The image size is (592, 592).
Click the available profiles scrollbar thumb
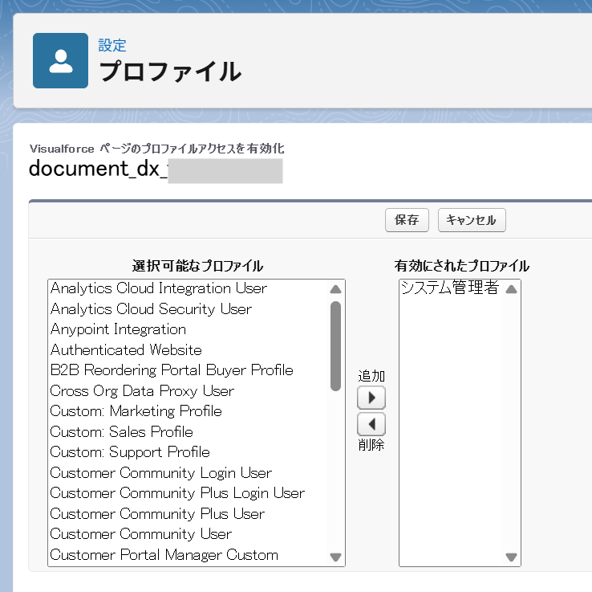(335, 346)
